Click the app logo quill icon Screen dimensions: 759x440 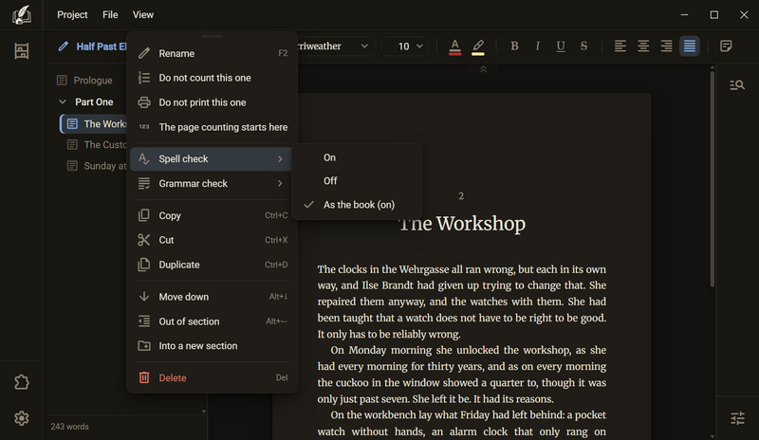(x=21, y=15)
